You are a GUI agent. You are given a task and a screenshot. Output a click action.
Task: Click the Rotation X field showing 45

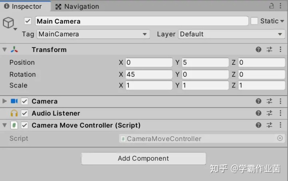(x=149, y=74)
